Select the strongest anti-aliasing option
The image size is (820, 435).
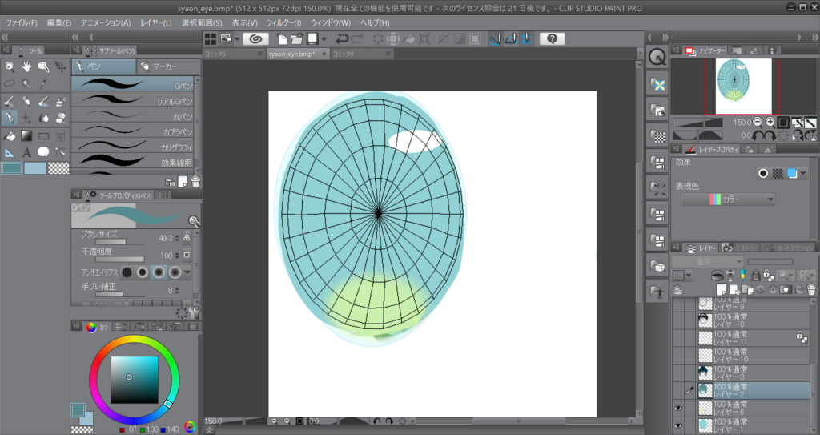click(175, 272)
